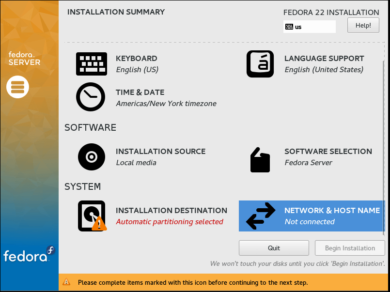
Task: Click the 'English (US)' keyboard status text
Action: click(x=137, y=70)
